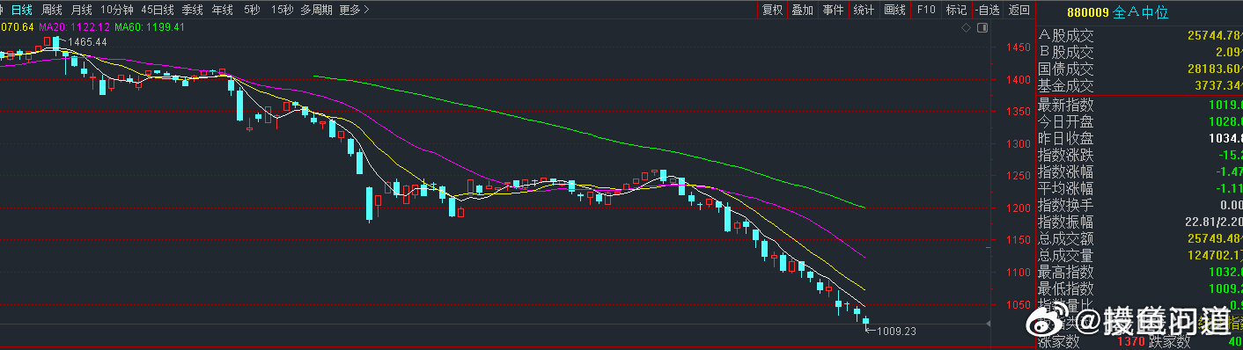Open the F10 info button
Viewport: 1243px width, 350px height.
(926, 10)
